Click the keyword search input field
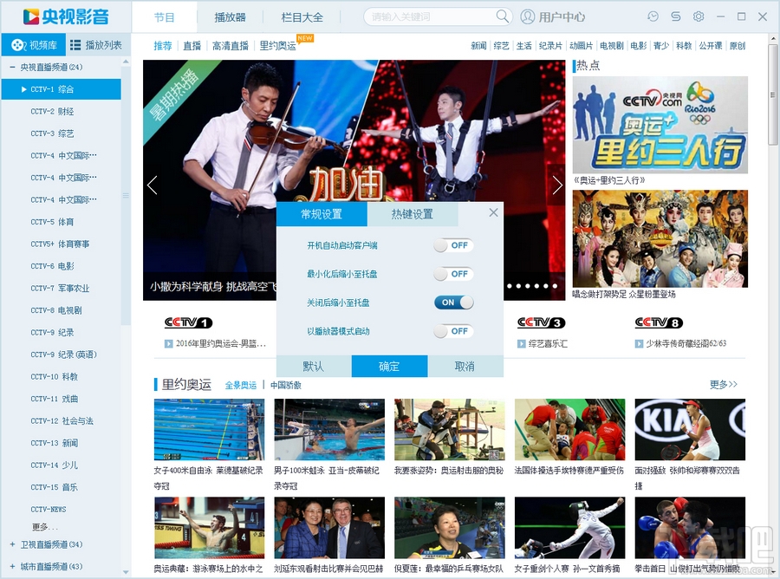 [432, 17]
